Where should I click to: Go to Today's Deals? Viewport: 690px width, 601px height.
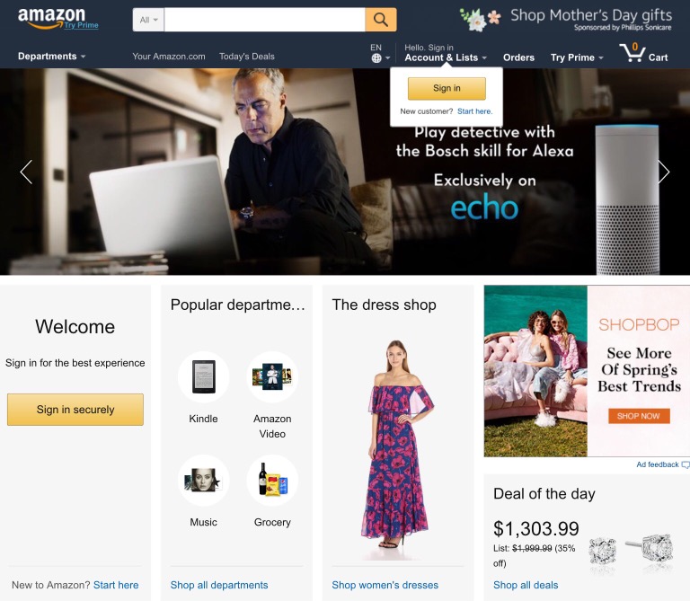tap(247, 57)
